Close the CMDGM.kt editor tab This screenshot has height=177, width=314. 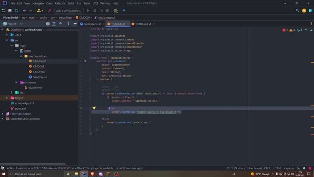(128, 24)
